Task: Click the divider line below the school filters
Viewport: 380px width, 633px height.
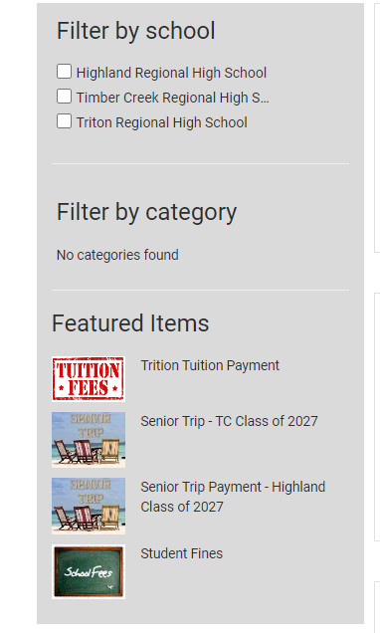Action: tap(201, 163)
